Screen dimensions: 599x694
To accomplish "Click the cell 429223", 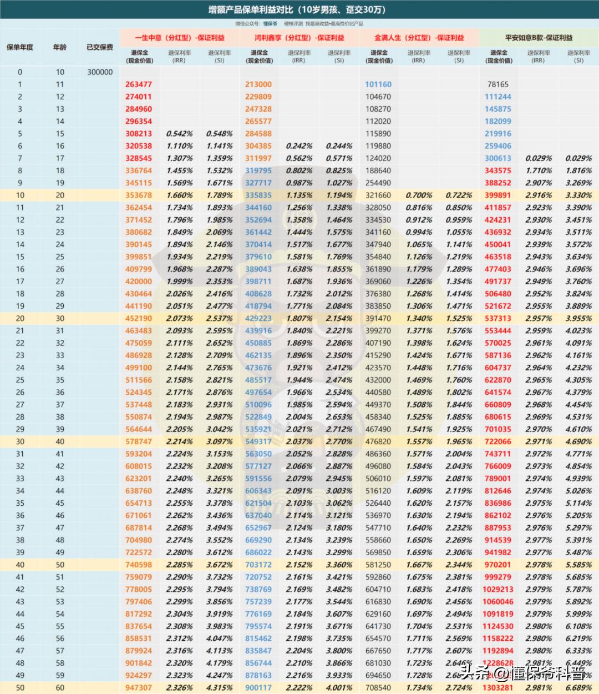I will (x=258, y=319).
